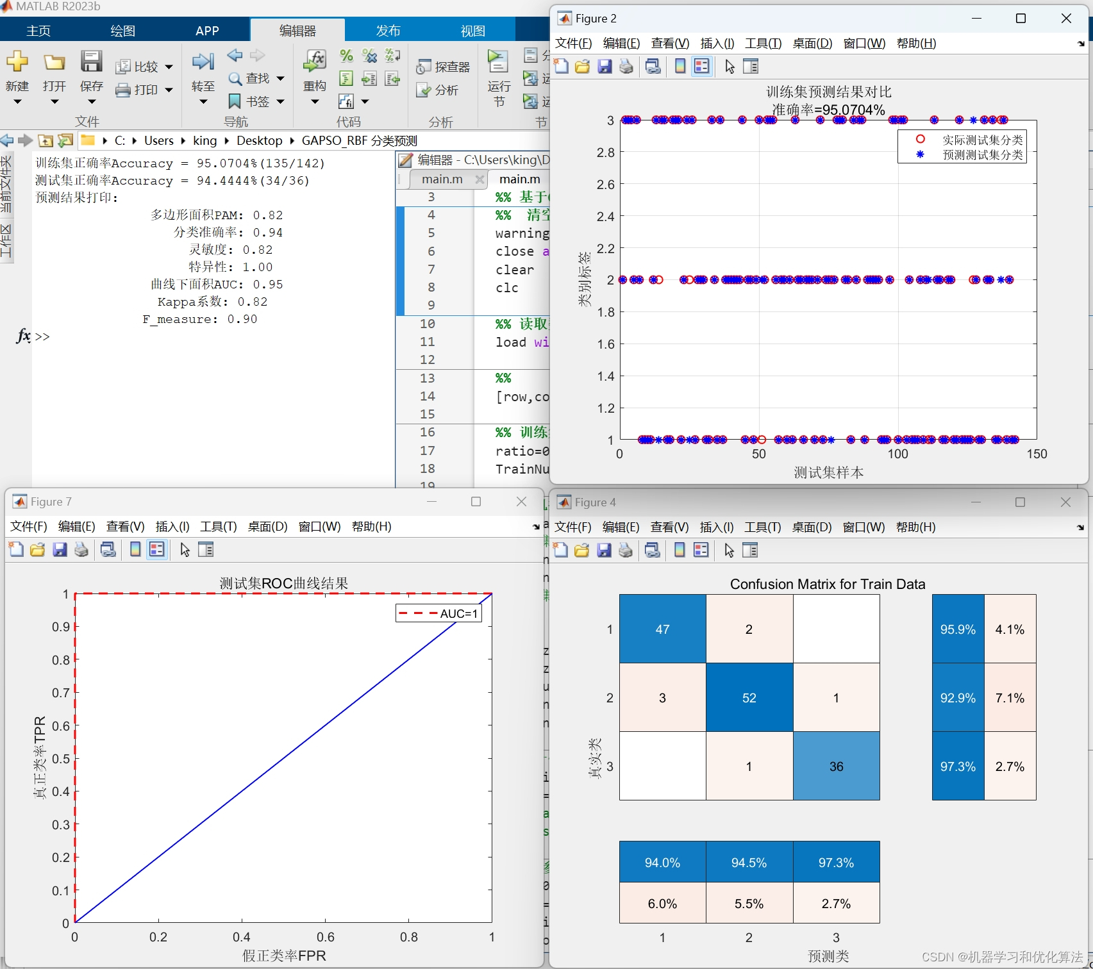Click the browse for folder icon
Screen dimensions: 1093x969
(x=65, y=140)
